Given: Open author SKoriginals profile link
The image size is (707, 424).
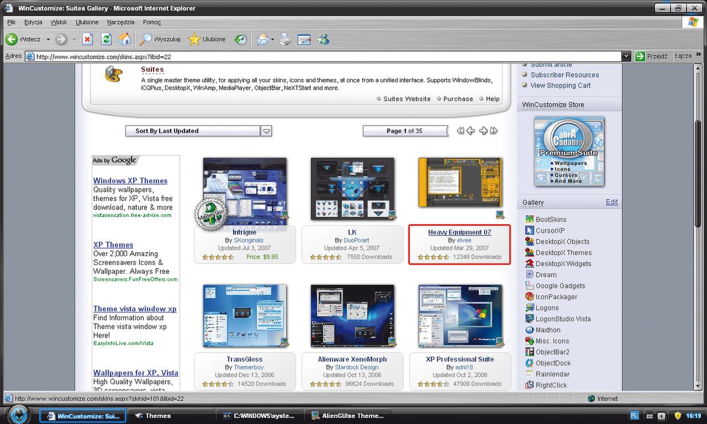Looking at the screenshot, I should [x=249, y=241].
